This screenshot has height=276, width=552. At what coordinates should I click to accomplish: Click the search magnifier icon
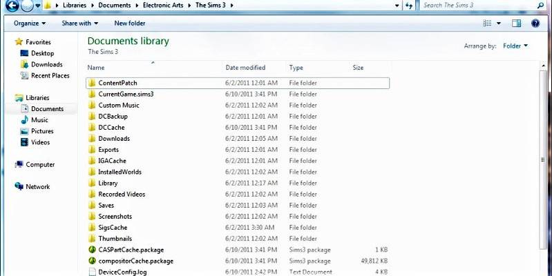pyautogui.click(x=540, y=6)
